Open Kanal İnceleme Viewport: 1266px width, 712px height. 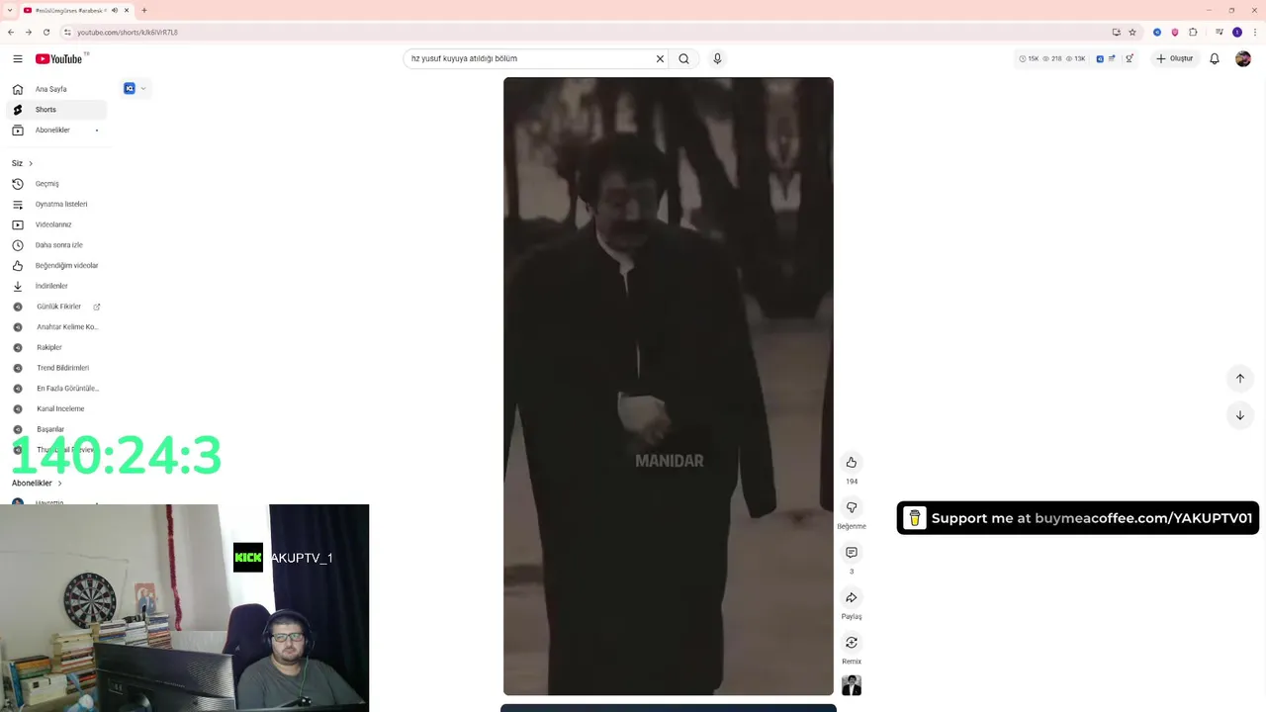(x=56, y=408)
